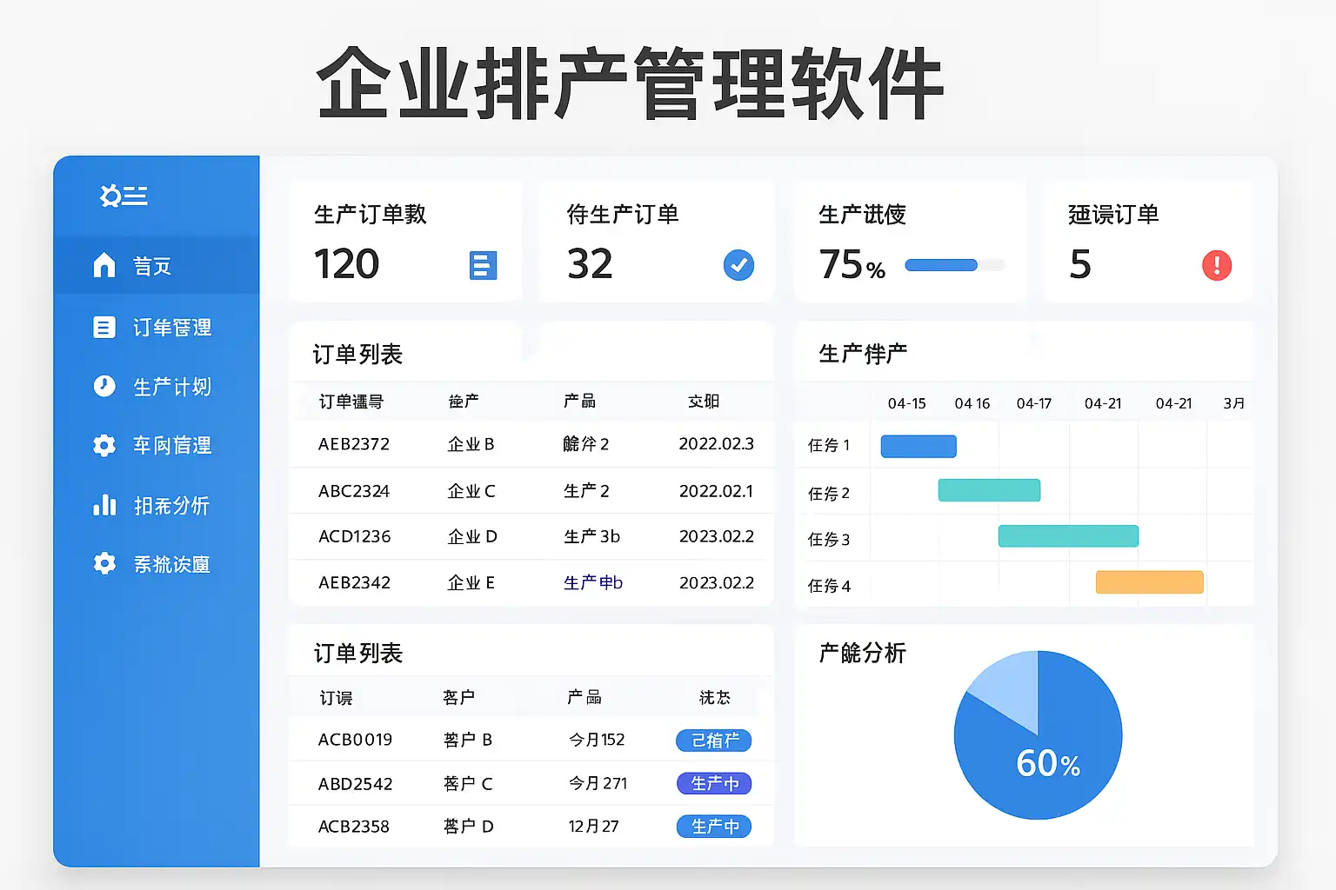Click the 生产 3b product cell
This screenshot has height=890, width=1336.
coord(591,536)
